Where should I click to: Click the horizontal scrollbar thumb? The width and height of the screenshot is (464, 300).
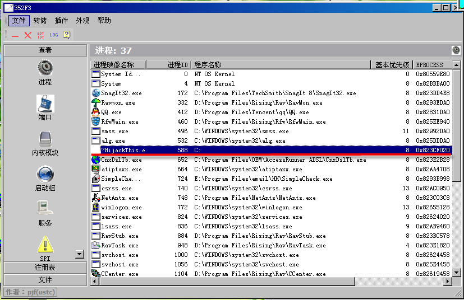click(227, 282)
